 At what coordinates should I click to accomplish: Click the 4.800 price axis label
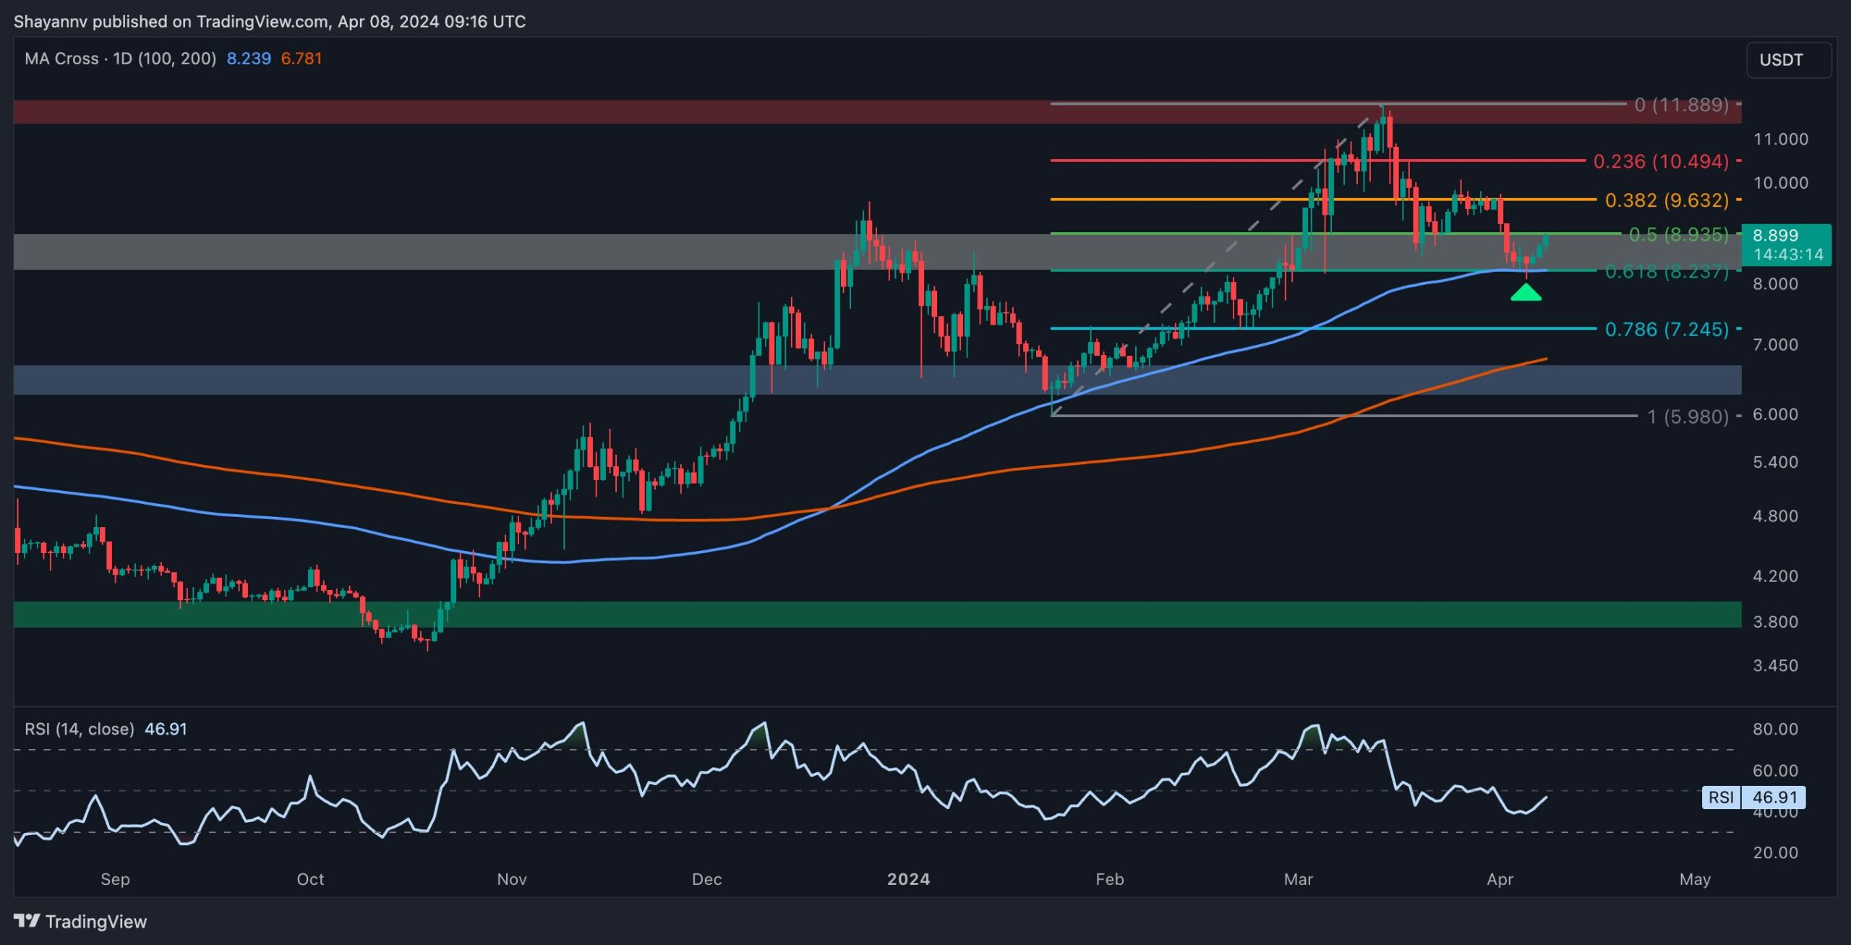coord(1775,516)
